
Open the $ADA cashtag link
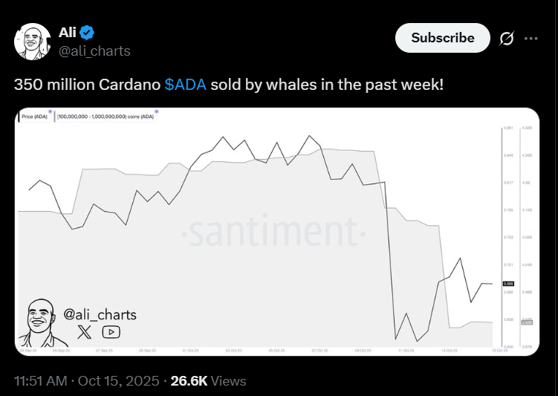pos(185,83)
